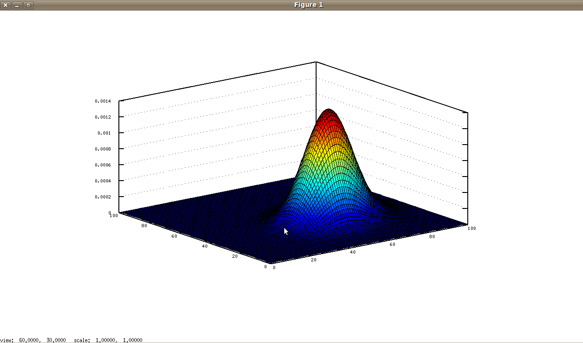Click the 0.001 z-axis tick label

tap(104, 133)
